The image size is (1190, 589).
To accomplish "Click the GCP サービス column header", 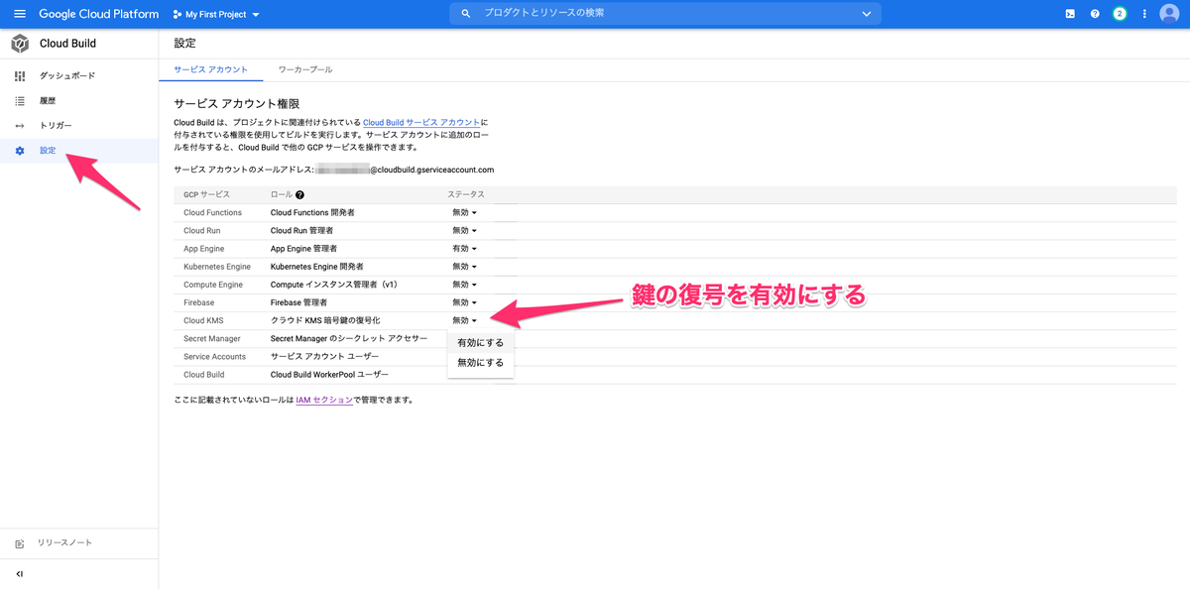I will tap(206, 195).
